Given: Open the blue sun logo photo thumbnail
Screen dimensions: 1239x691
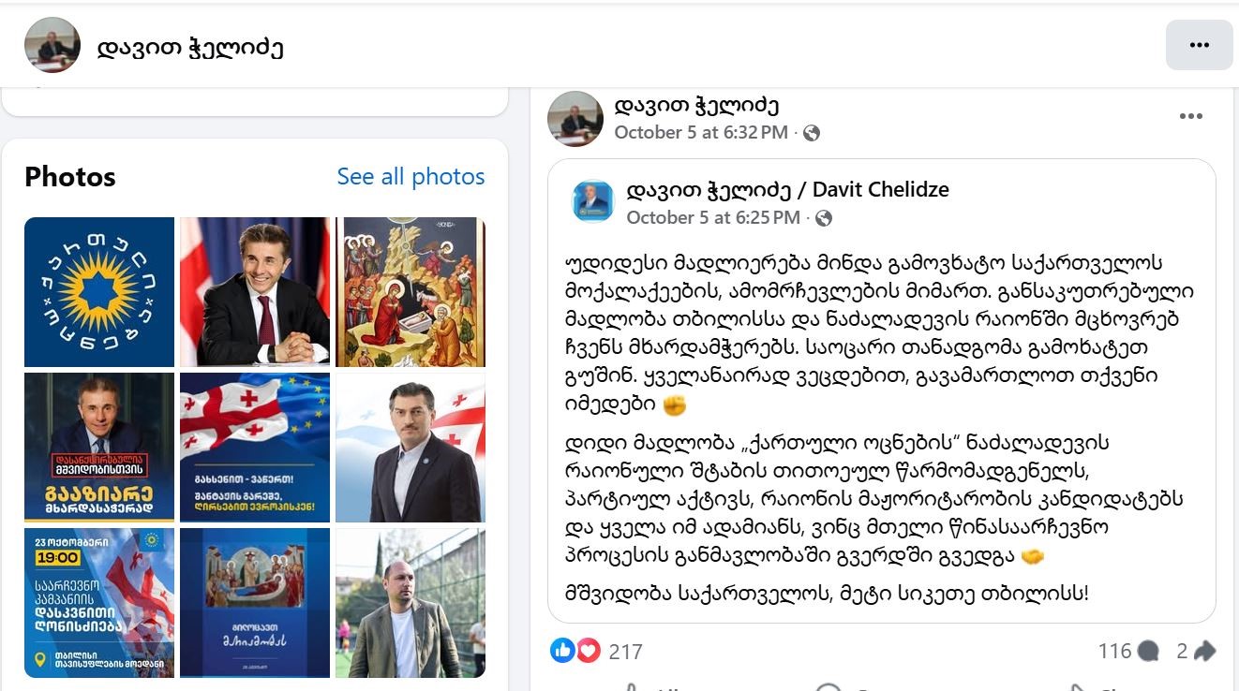Looking at the screenshot, I should [99, 292].
